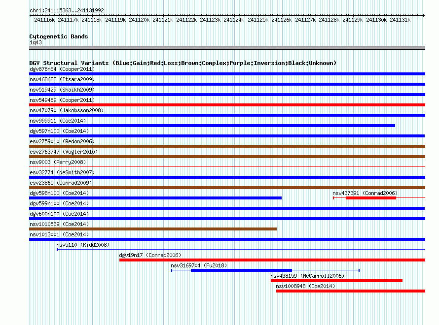Click the gray 1q43 cytogenetic band
Viewport: 439px width, 325px height.
(x=227, y=48)
